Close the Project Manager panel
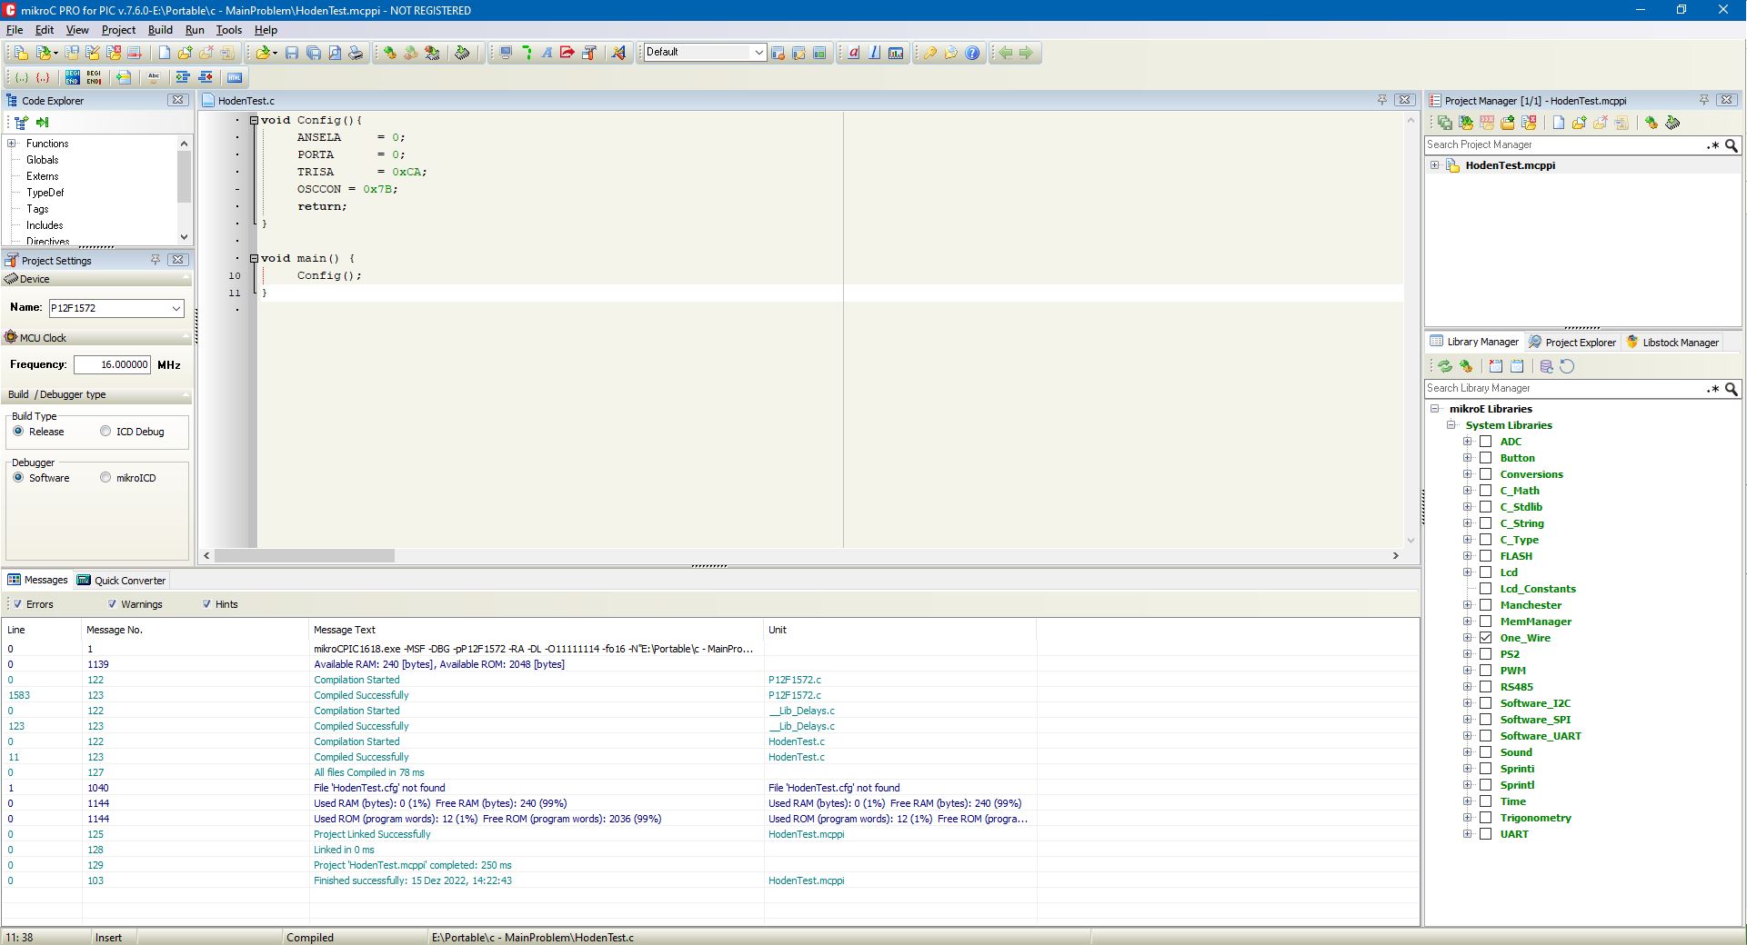1747x945 pixels. 1727,100
